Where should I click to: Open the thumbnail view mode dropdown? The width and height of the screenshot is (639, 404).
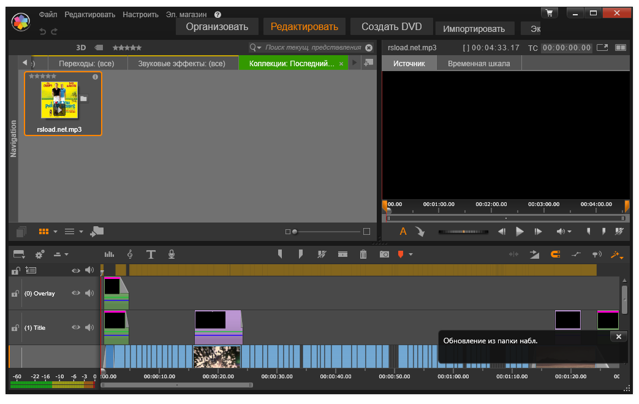(x=55, y=232)
